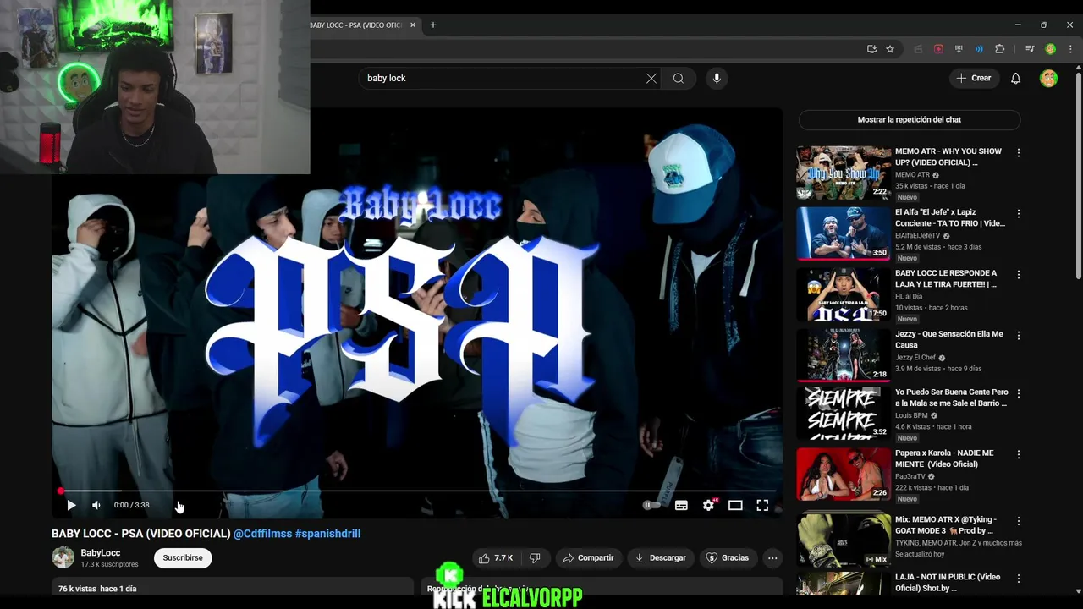
Task: Open options for Jezzy Que Sensación video
Action: 1019,336
